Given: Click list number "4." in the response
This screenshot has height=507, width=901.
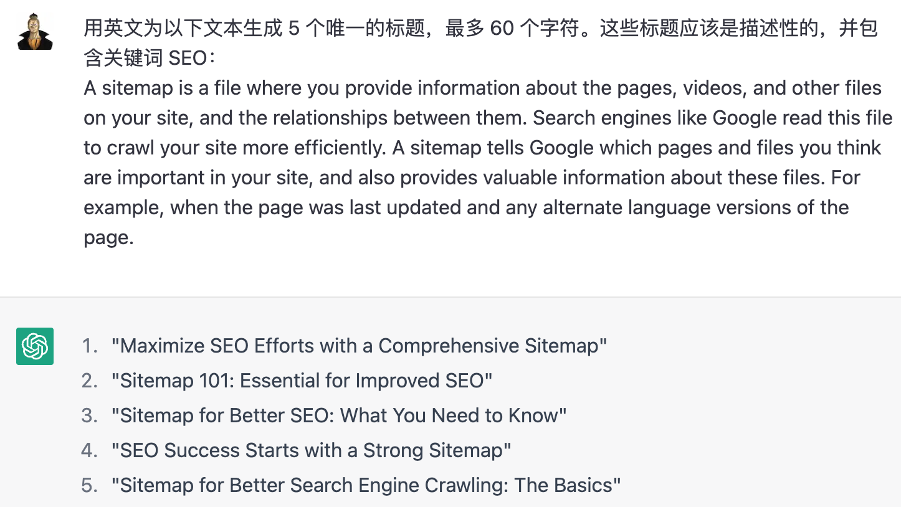Looking at the screenshot, I should tap(90, 450).
